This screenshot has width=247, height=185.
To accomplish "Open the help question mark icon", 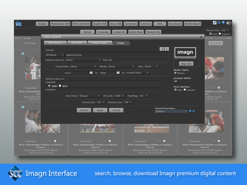I will (223, 23).
